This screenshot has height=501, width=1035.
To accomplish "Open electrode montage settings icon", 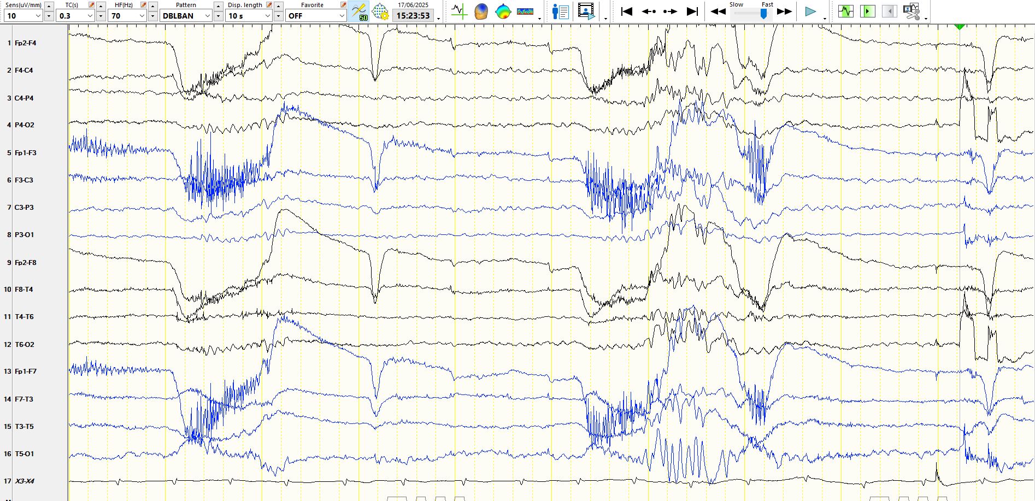I will 380,11.
